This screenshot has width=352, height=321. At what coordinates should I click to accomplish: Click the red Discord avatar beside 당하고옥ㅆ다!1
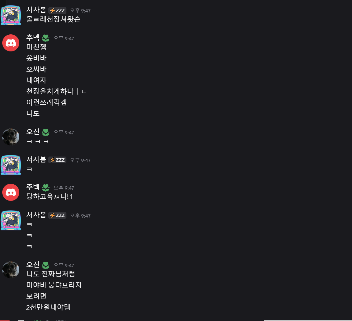click(x=11, y=192)
